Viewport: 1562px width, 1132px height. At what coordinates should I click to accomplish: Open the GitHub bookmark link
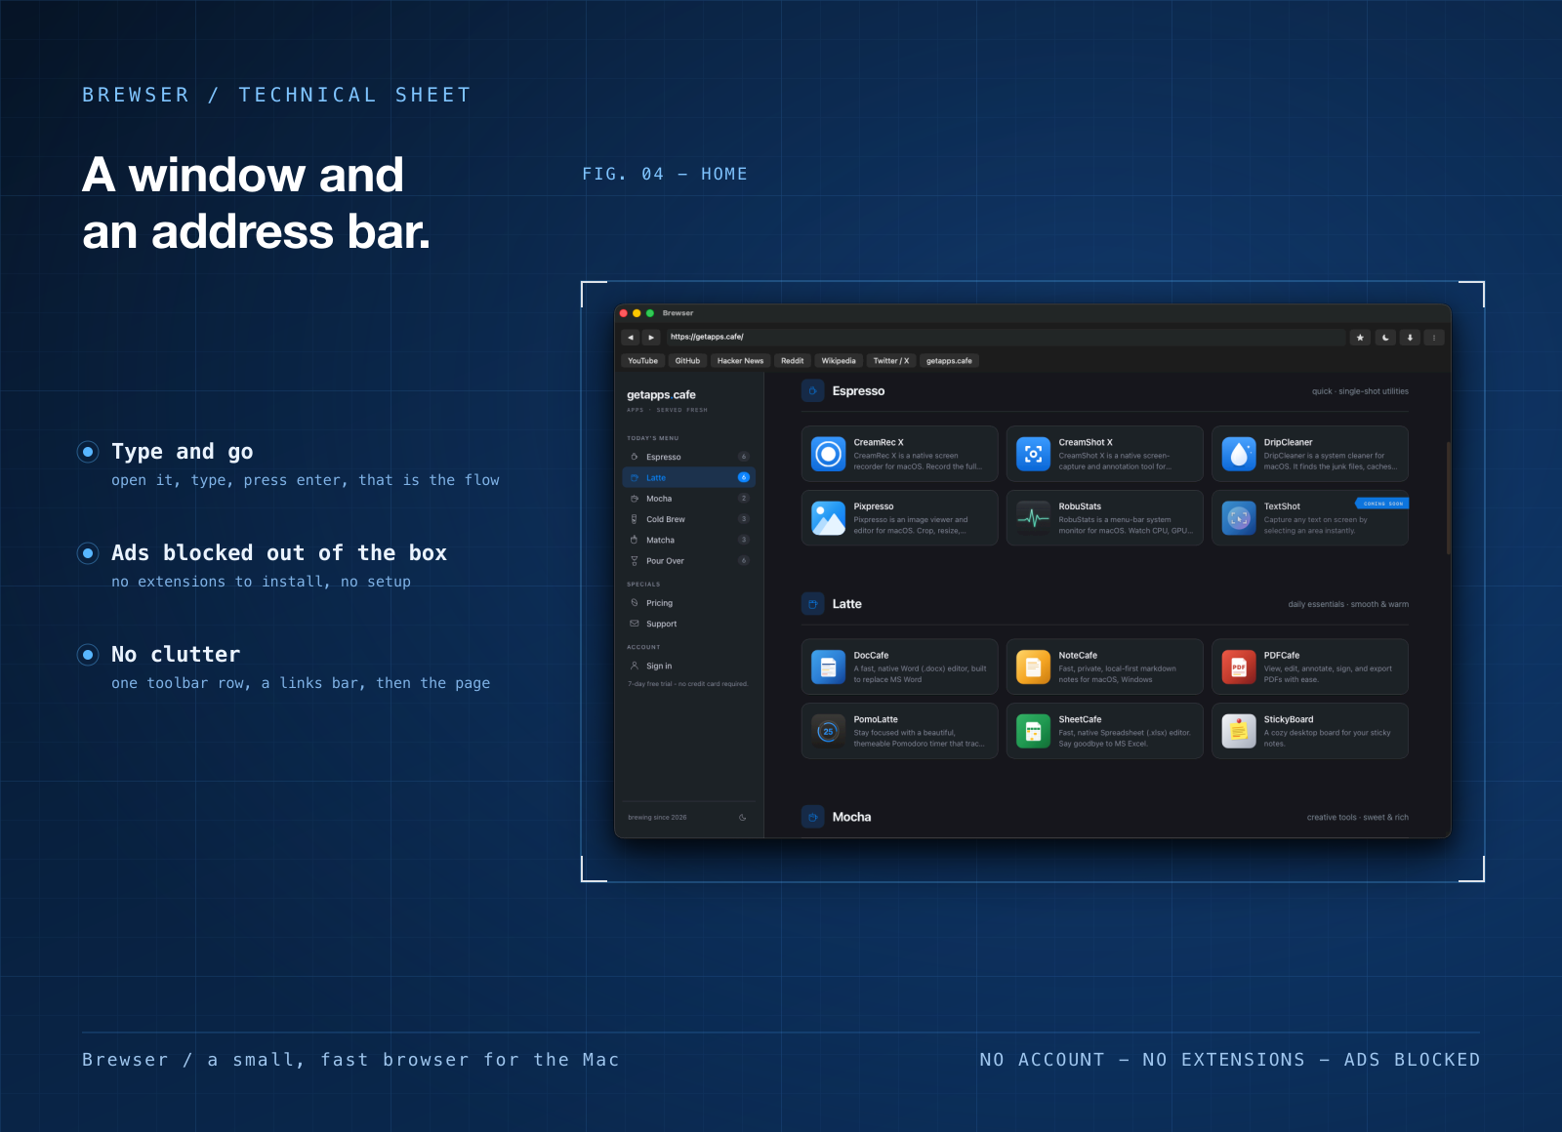pos(687,361)
